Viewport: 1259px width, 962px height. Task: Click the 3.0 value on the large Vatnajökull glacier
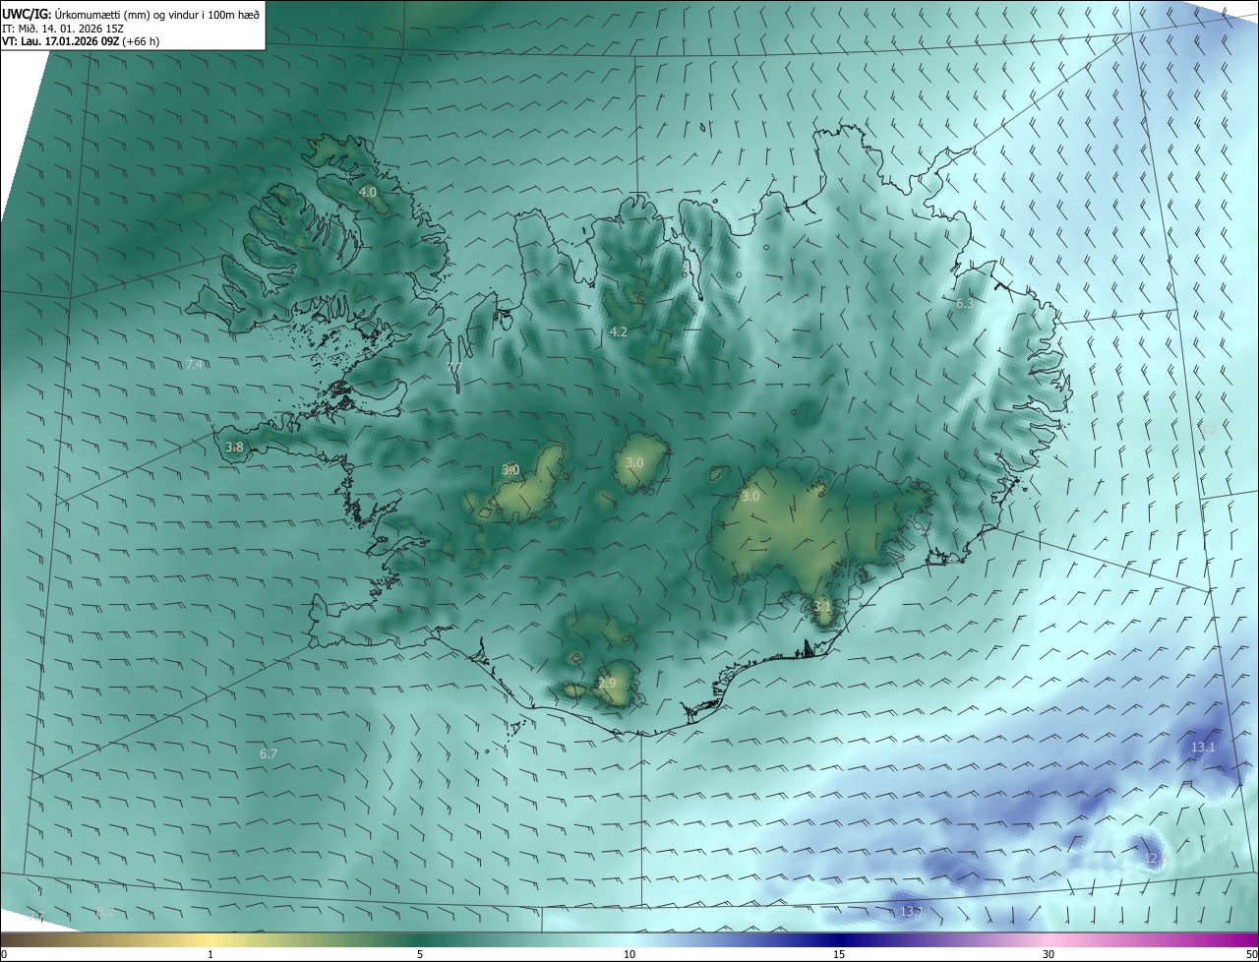[x=750, y=497]
